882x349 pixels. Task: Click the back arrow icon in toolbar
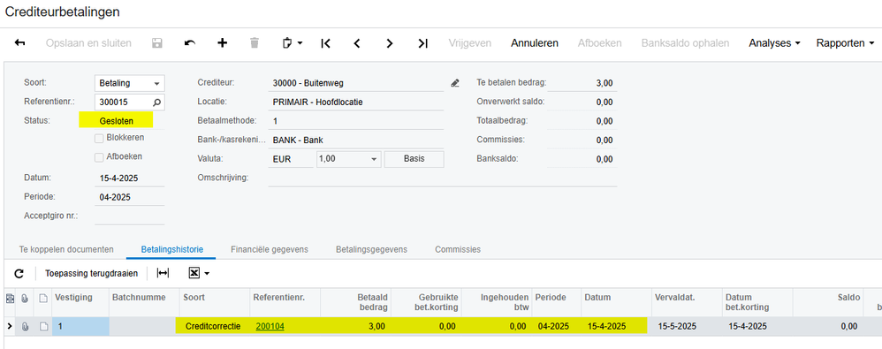tap(19, 43)
